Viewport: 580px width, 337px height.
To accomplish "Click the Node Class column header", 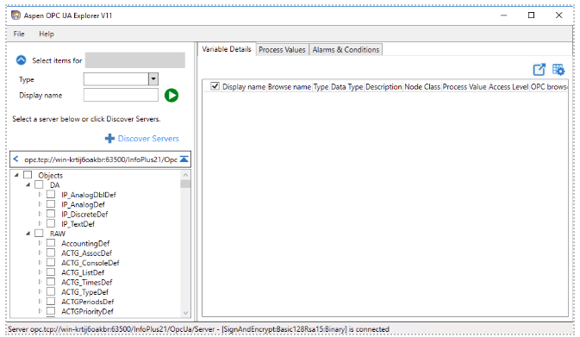I will (422, 86).
